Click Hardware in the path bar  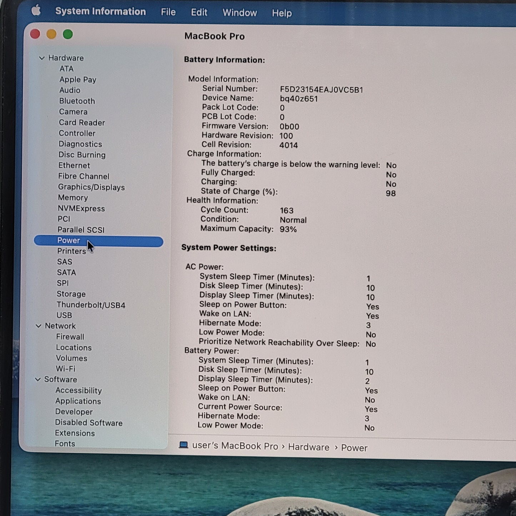pyautogui.click(x=309, y=447)
